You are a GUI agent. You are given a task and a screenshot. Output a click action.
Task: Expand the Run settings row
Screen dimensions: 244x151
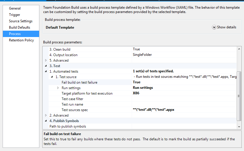click(58, 88)
